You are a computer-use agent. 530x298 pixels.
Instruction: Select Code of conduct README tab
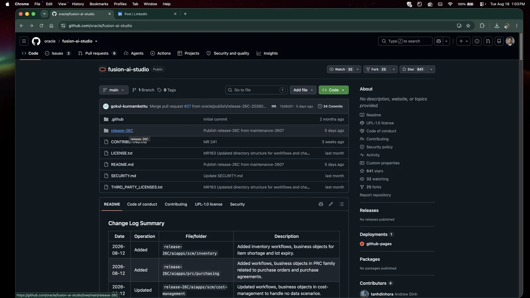[x=142, y=204]
